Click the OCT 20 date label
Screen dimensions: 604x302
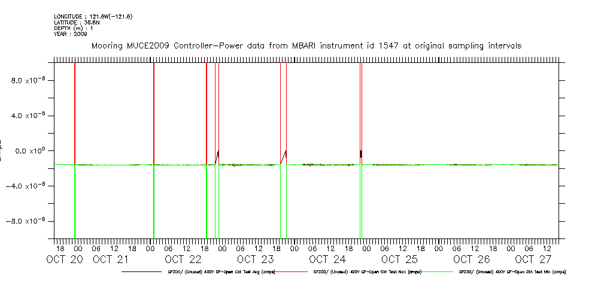(65, 259)
